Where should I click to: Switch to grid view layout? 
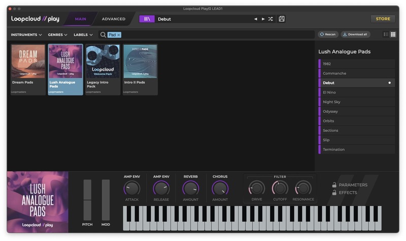click(x=393, y=35)
